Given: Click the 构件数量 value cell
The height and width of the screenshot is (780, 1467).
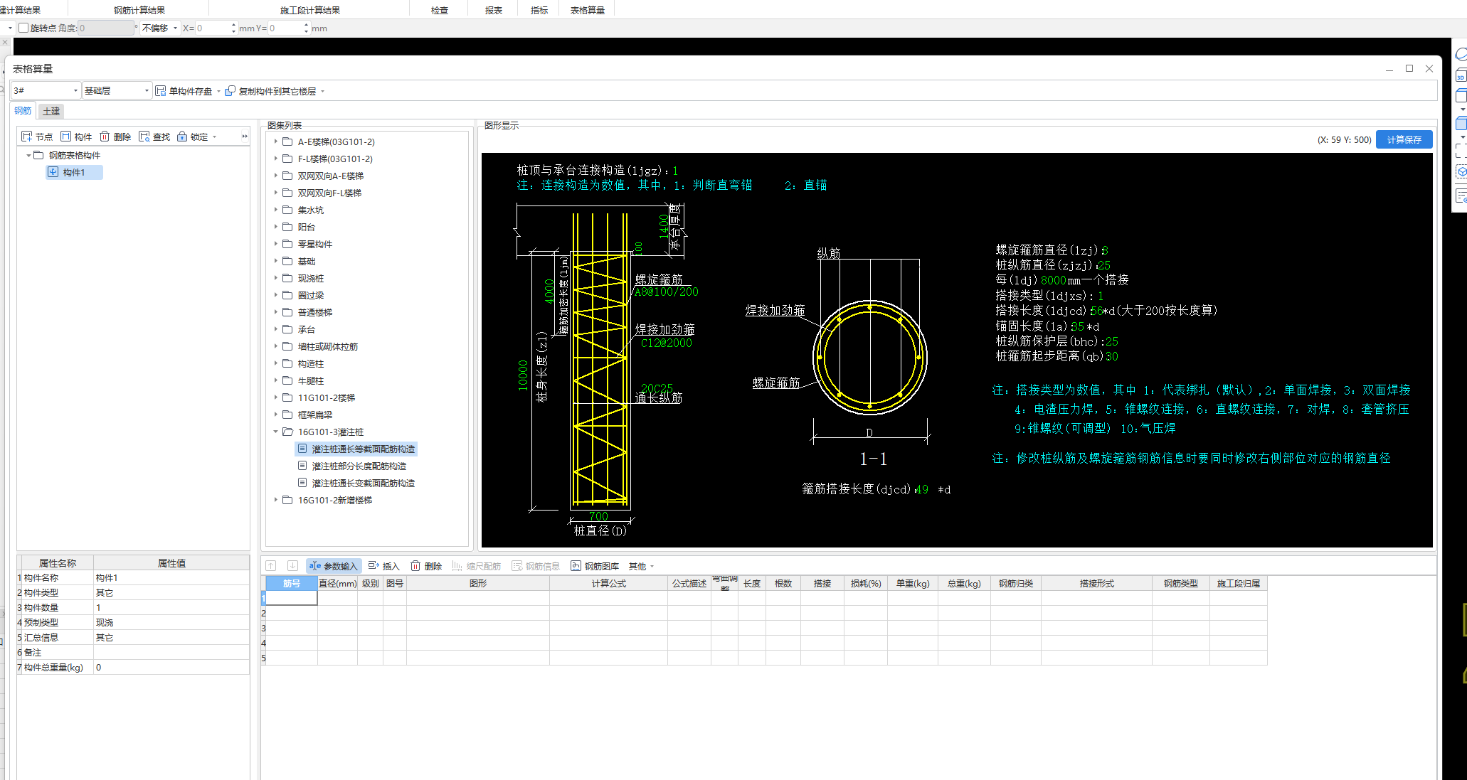Looking at the screenshot, I should click(171, 607).
